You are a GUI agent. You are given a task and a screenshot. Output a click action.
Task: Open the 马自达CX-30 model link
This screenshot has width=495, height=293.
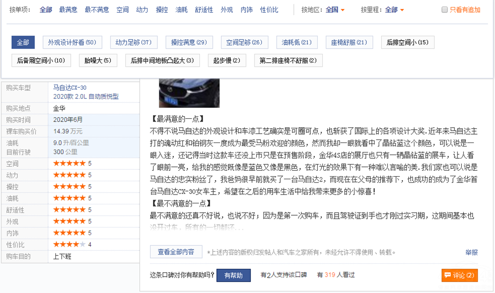coord(70,88)
